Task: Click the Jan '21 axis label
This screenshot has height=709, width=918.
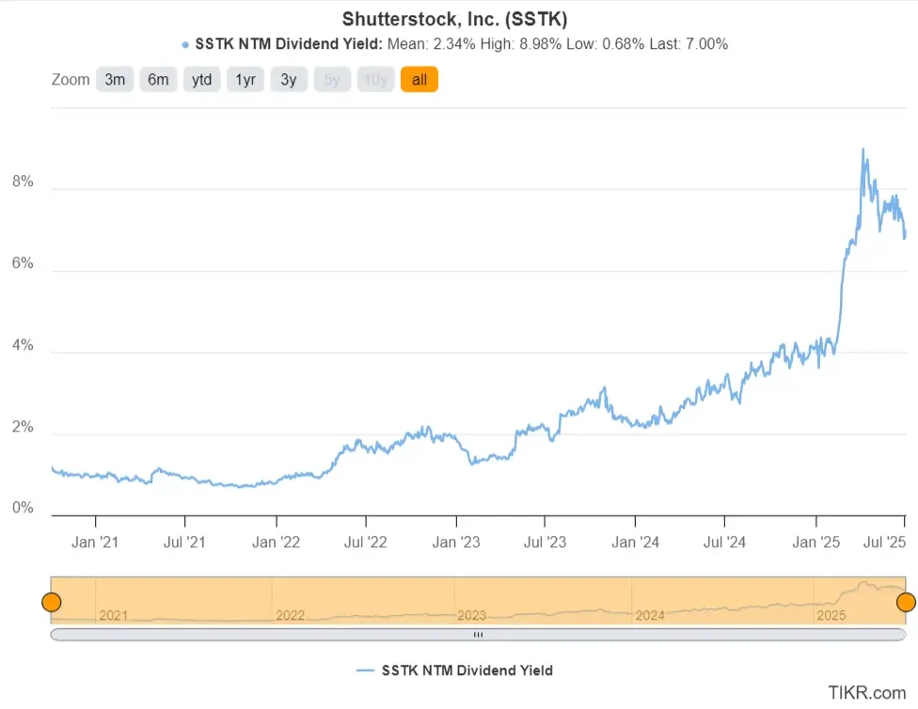Action: pos(95,543)
